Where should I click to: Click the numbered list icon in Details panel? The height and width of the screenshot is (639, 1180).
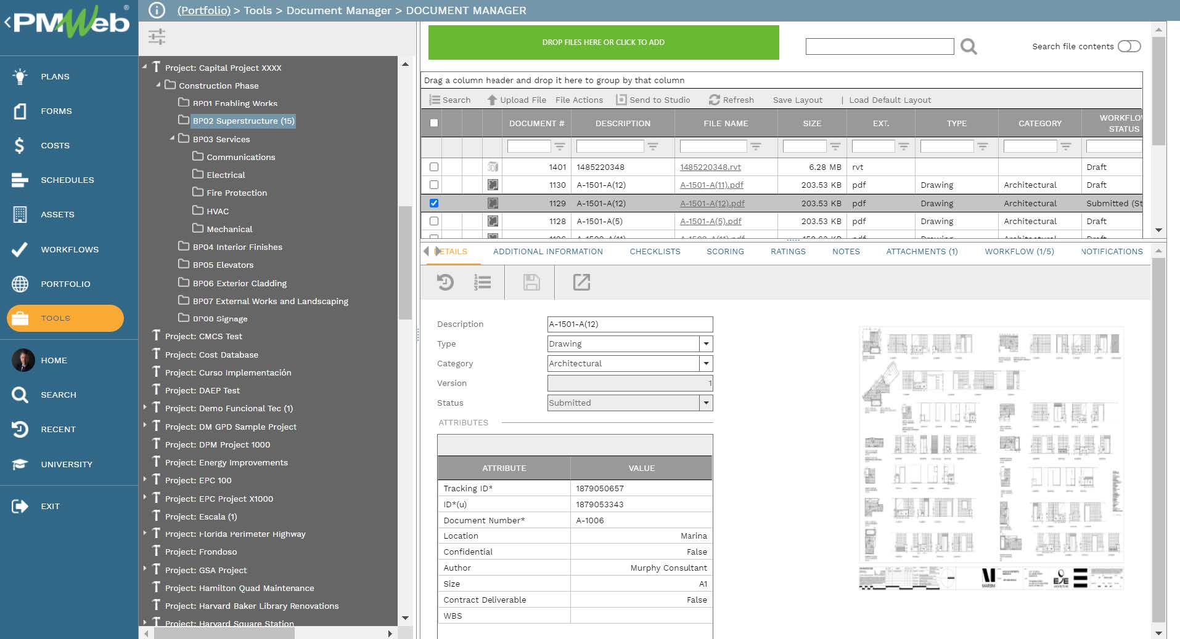point(483,282)
